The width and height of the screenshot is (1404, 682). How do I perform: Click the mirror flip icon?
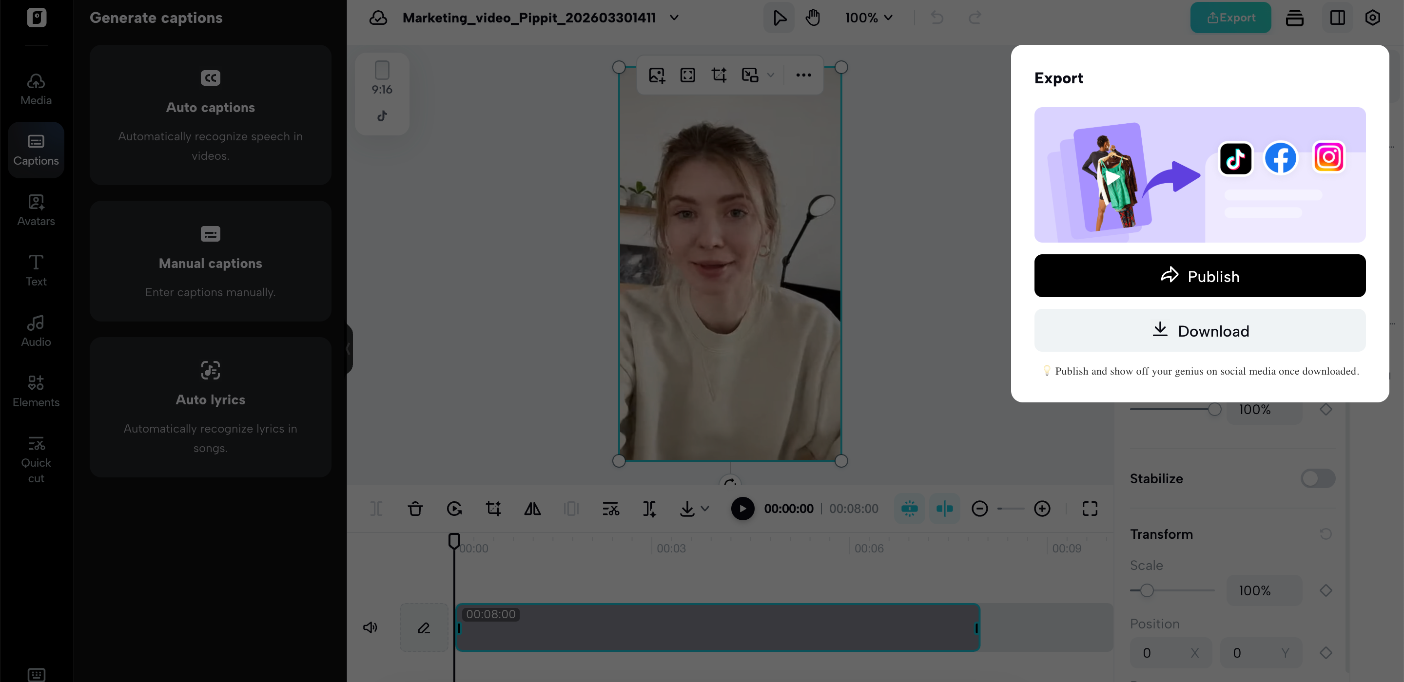point(532,508)
